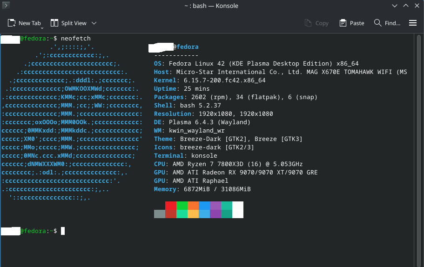
Task: Click the Kernel value '6.15.7-200.fc42.x86_64'
Action: pos(224,80)
